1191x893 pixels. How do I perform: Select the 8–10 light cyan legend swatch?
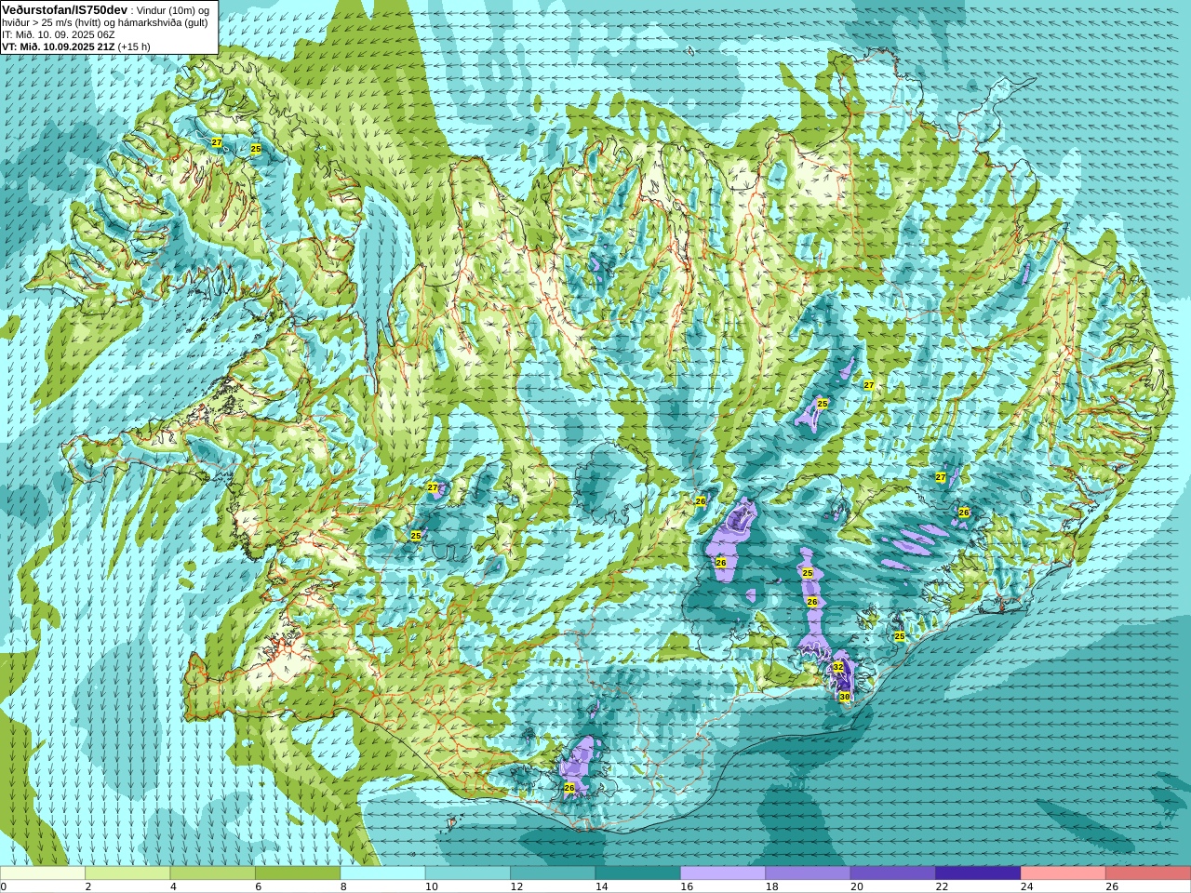coord(382,873)
